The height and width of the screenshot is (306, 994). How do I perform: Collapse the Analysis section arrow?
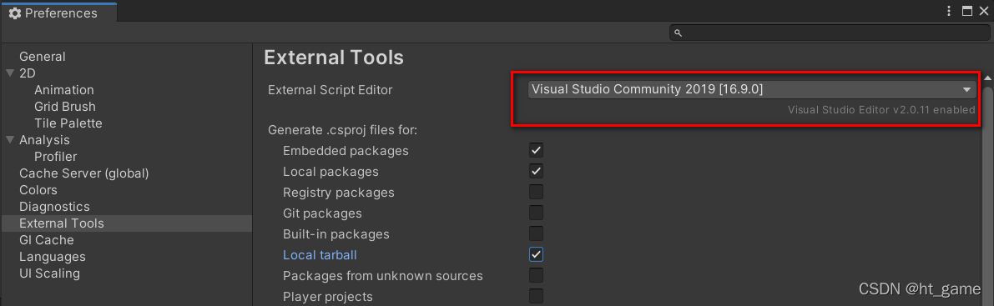click(x=10, y=140)
